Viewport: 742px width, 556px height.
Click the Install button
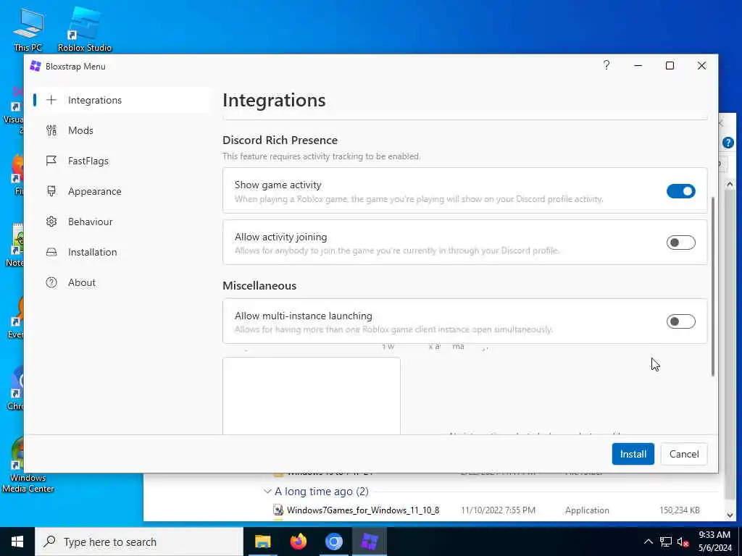click(633, 454)
